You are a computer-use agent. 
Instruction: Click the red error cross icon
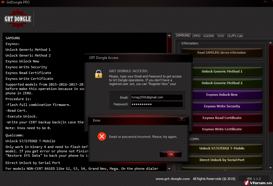(x=102, y=136)
